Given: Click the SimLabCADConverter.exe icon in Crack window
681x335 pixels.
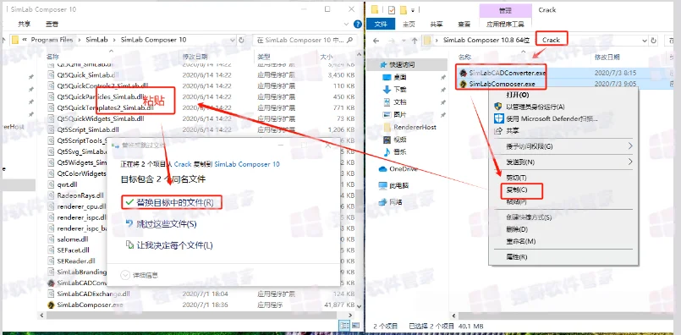Looking at the screenshot, I should (464, 73).
